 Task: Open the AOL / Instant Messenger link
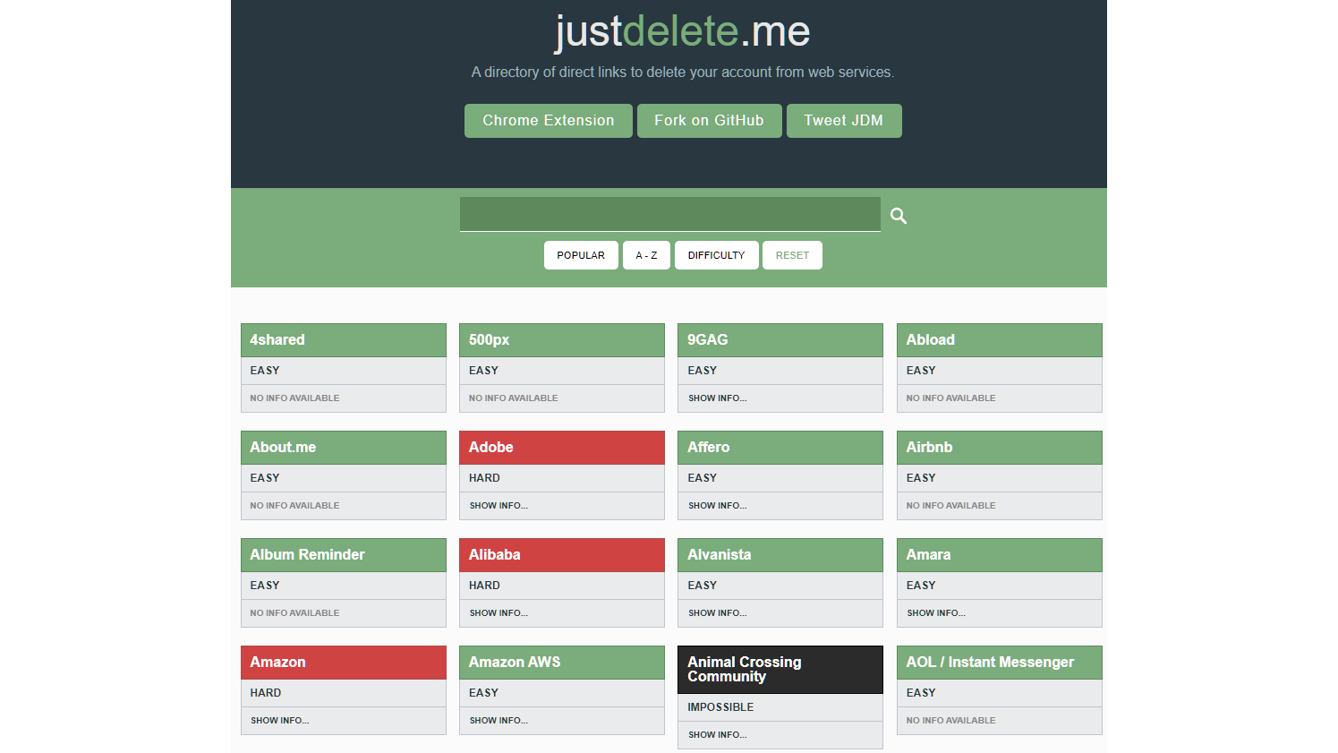coord(1000,663)
